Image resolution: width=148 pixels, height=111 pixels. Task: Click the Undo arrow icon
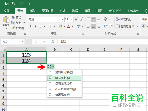pos(13,3)
